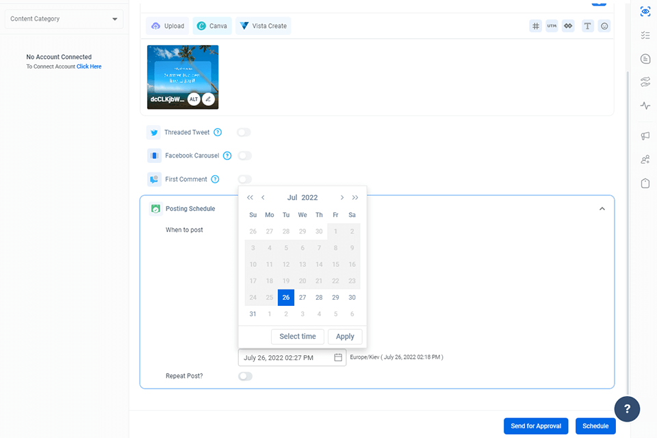Select July 26 in calendar
Image resolution: width=657 pixels, height=438 pixels.
coord(286,297)
